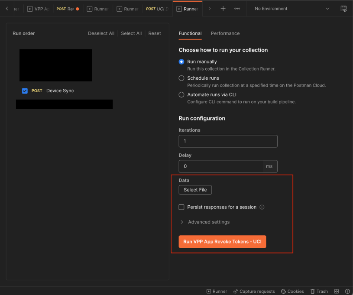
Task: Click the help question mark icon
Action: point(347,291)
